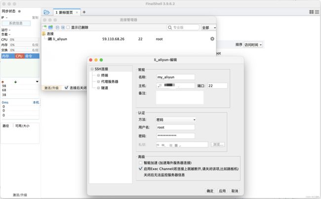Click the search field in connection manager

pos(183,28)
